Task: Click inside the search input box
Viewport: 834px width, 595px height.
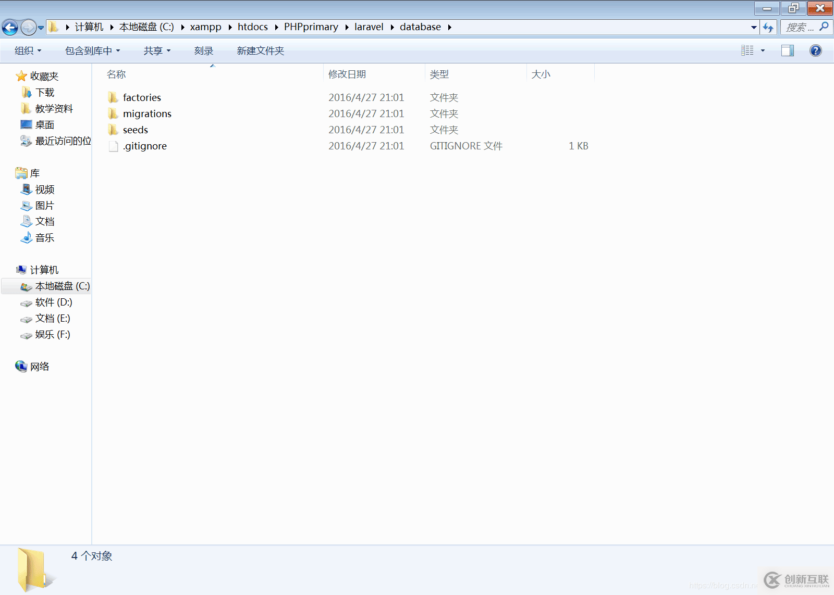Action: click(800, 27)
